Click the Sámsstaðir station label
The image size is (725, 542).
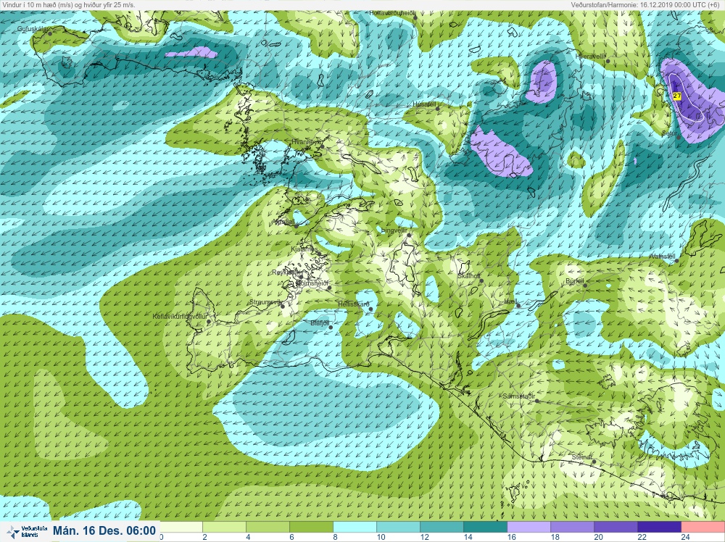click(519, 396)
